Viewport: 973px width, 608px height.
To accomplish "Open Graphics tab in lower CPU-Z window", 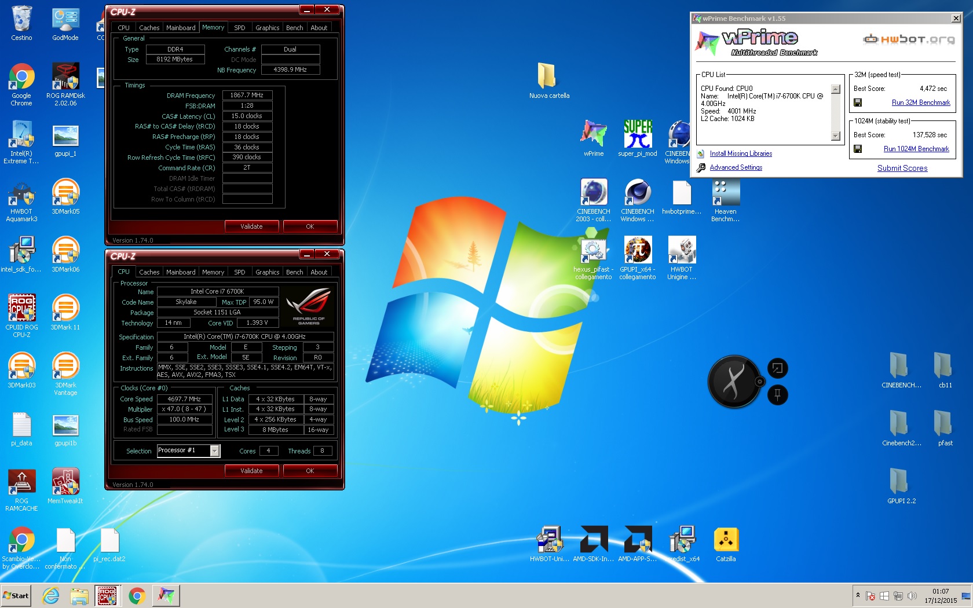I will [x=267, y=272].
